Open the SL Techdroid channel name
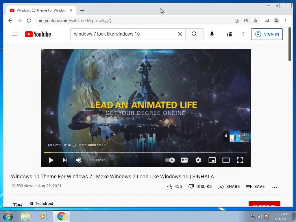Image resolution: width=296 pixels, height=222 pixels. [41, 203]
